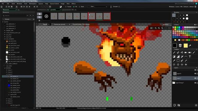Collapse the Default resource view arrow
The height and width of the screenshot is (111, 198).
tap(3, 19)
